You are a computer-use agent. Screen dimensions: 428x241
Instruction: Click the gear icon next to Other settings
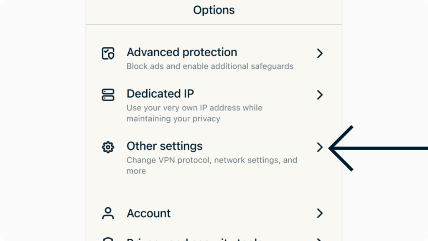[108, 147]
